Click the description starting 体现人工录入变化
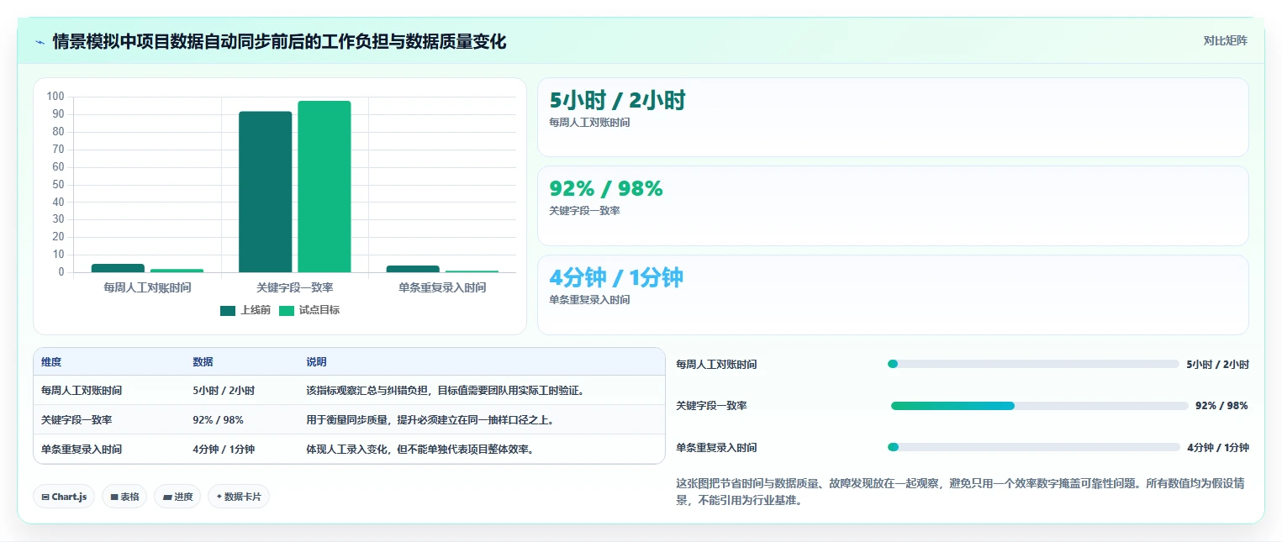 click(419, 450)
